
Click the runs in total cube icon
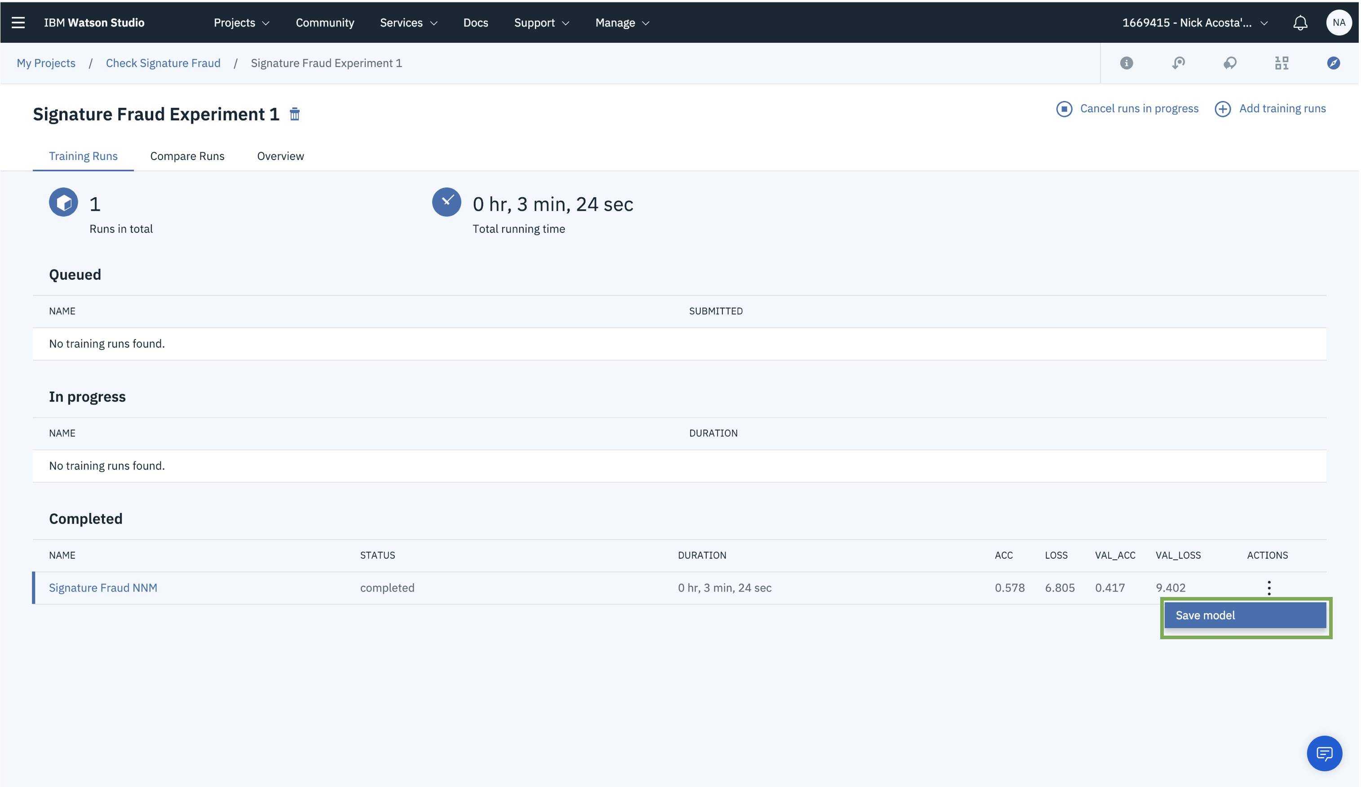point(63,202)
